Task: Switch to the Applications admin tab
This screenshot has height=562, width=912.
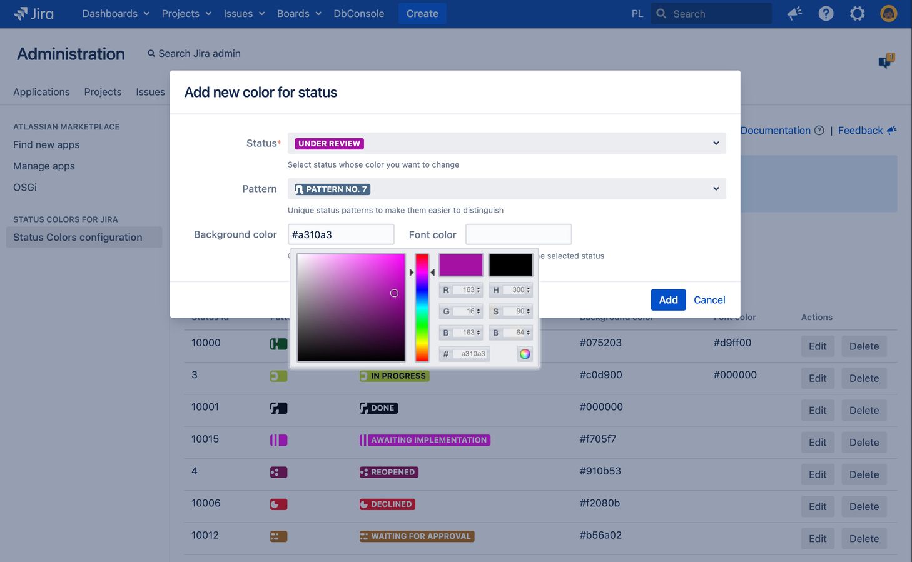Action: (x=41, y=92)
